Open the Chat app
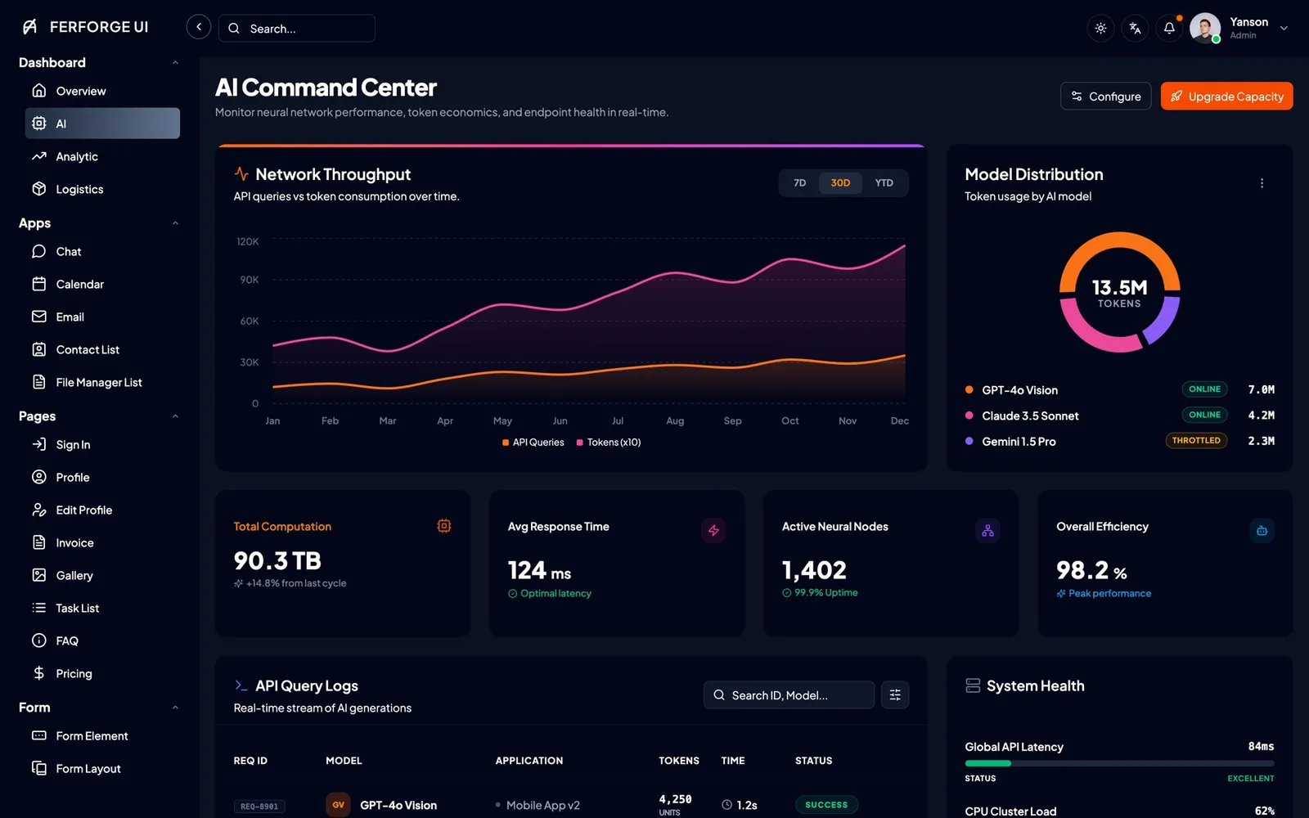 pos(102,251)
